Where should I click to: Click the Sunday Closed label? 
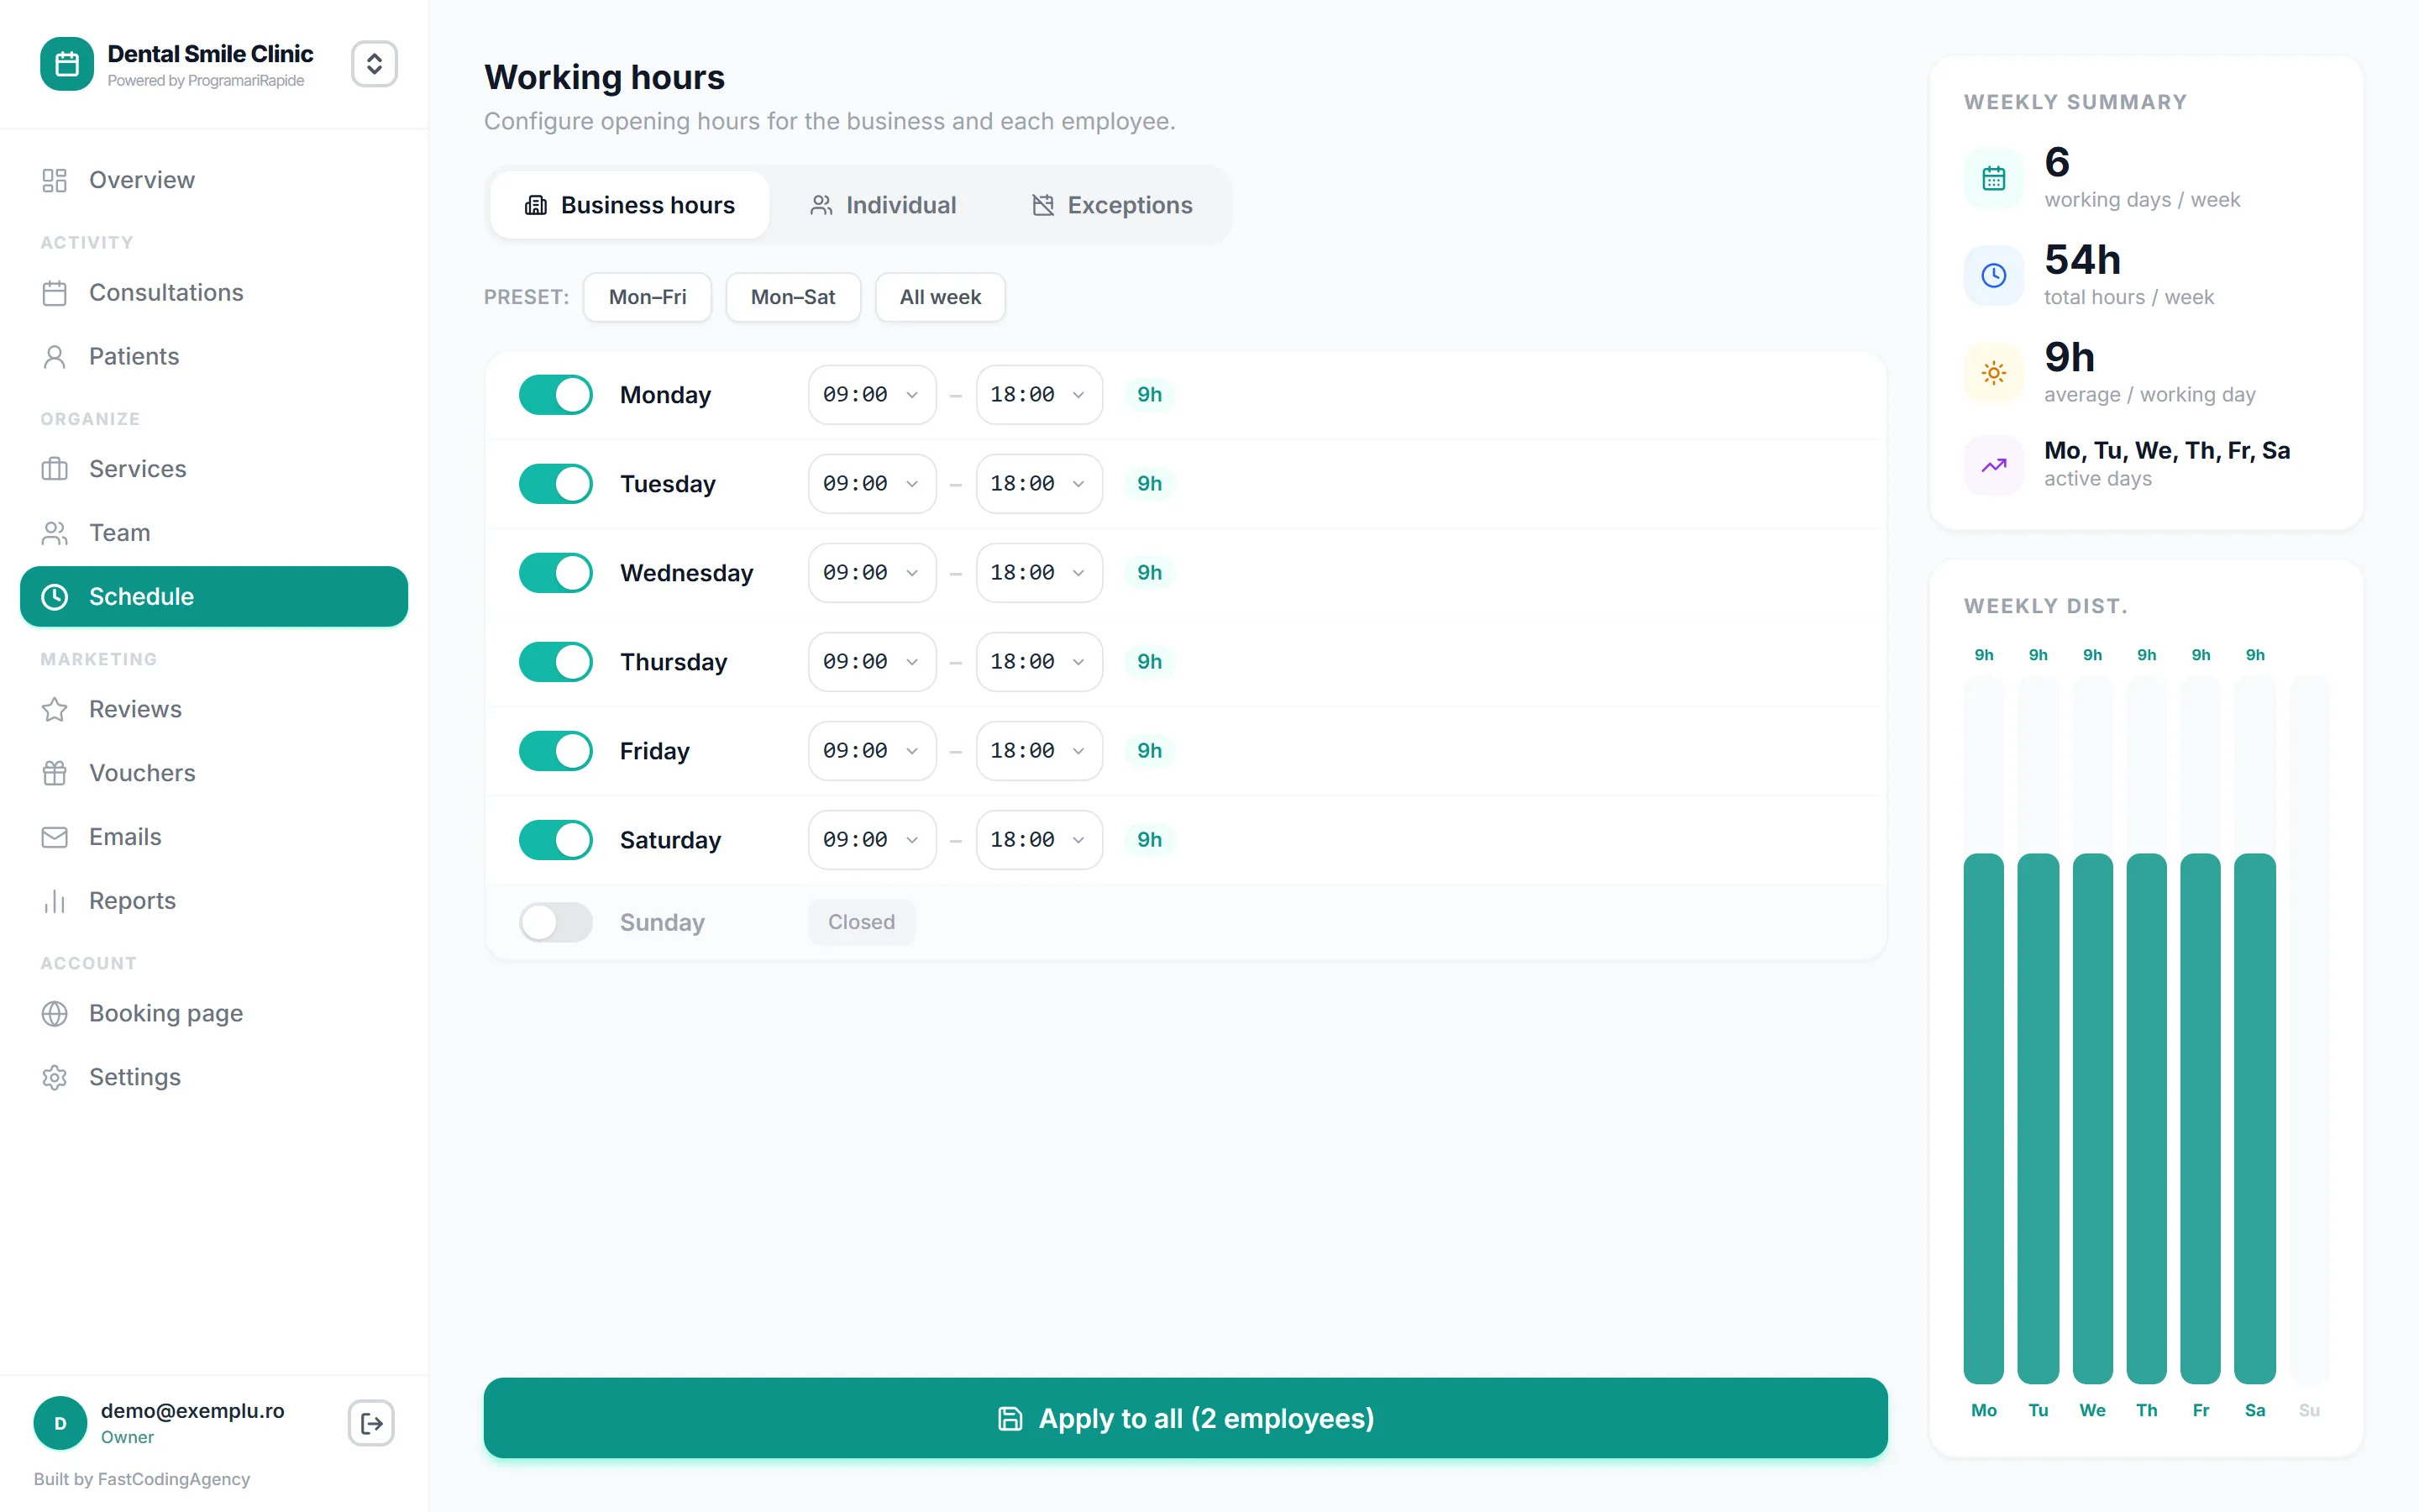pos(861,922)
